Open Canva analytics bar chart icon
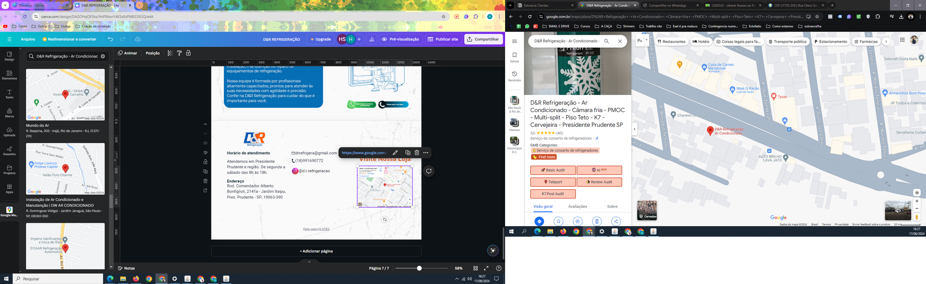The image size is (926, 284). pyautogui.click(x=372, y=39)
